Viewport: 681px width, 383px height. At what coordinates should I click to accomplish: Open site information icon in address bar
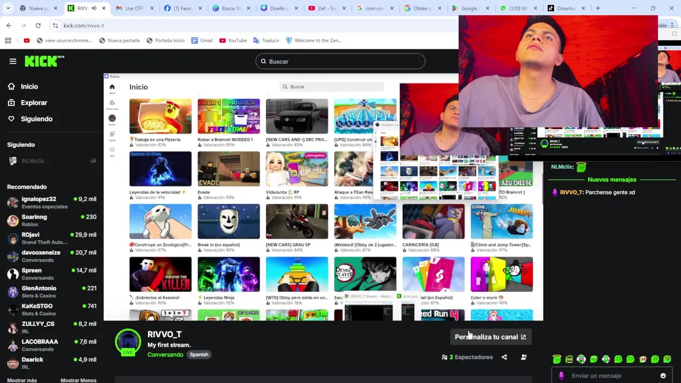55,26
